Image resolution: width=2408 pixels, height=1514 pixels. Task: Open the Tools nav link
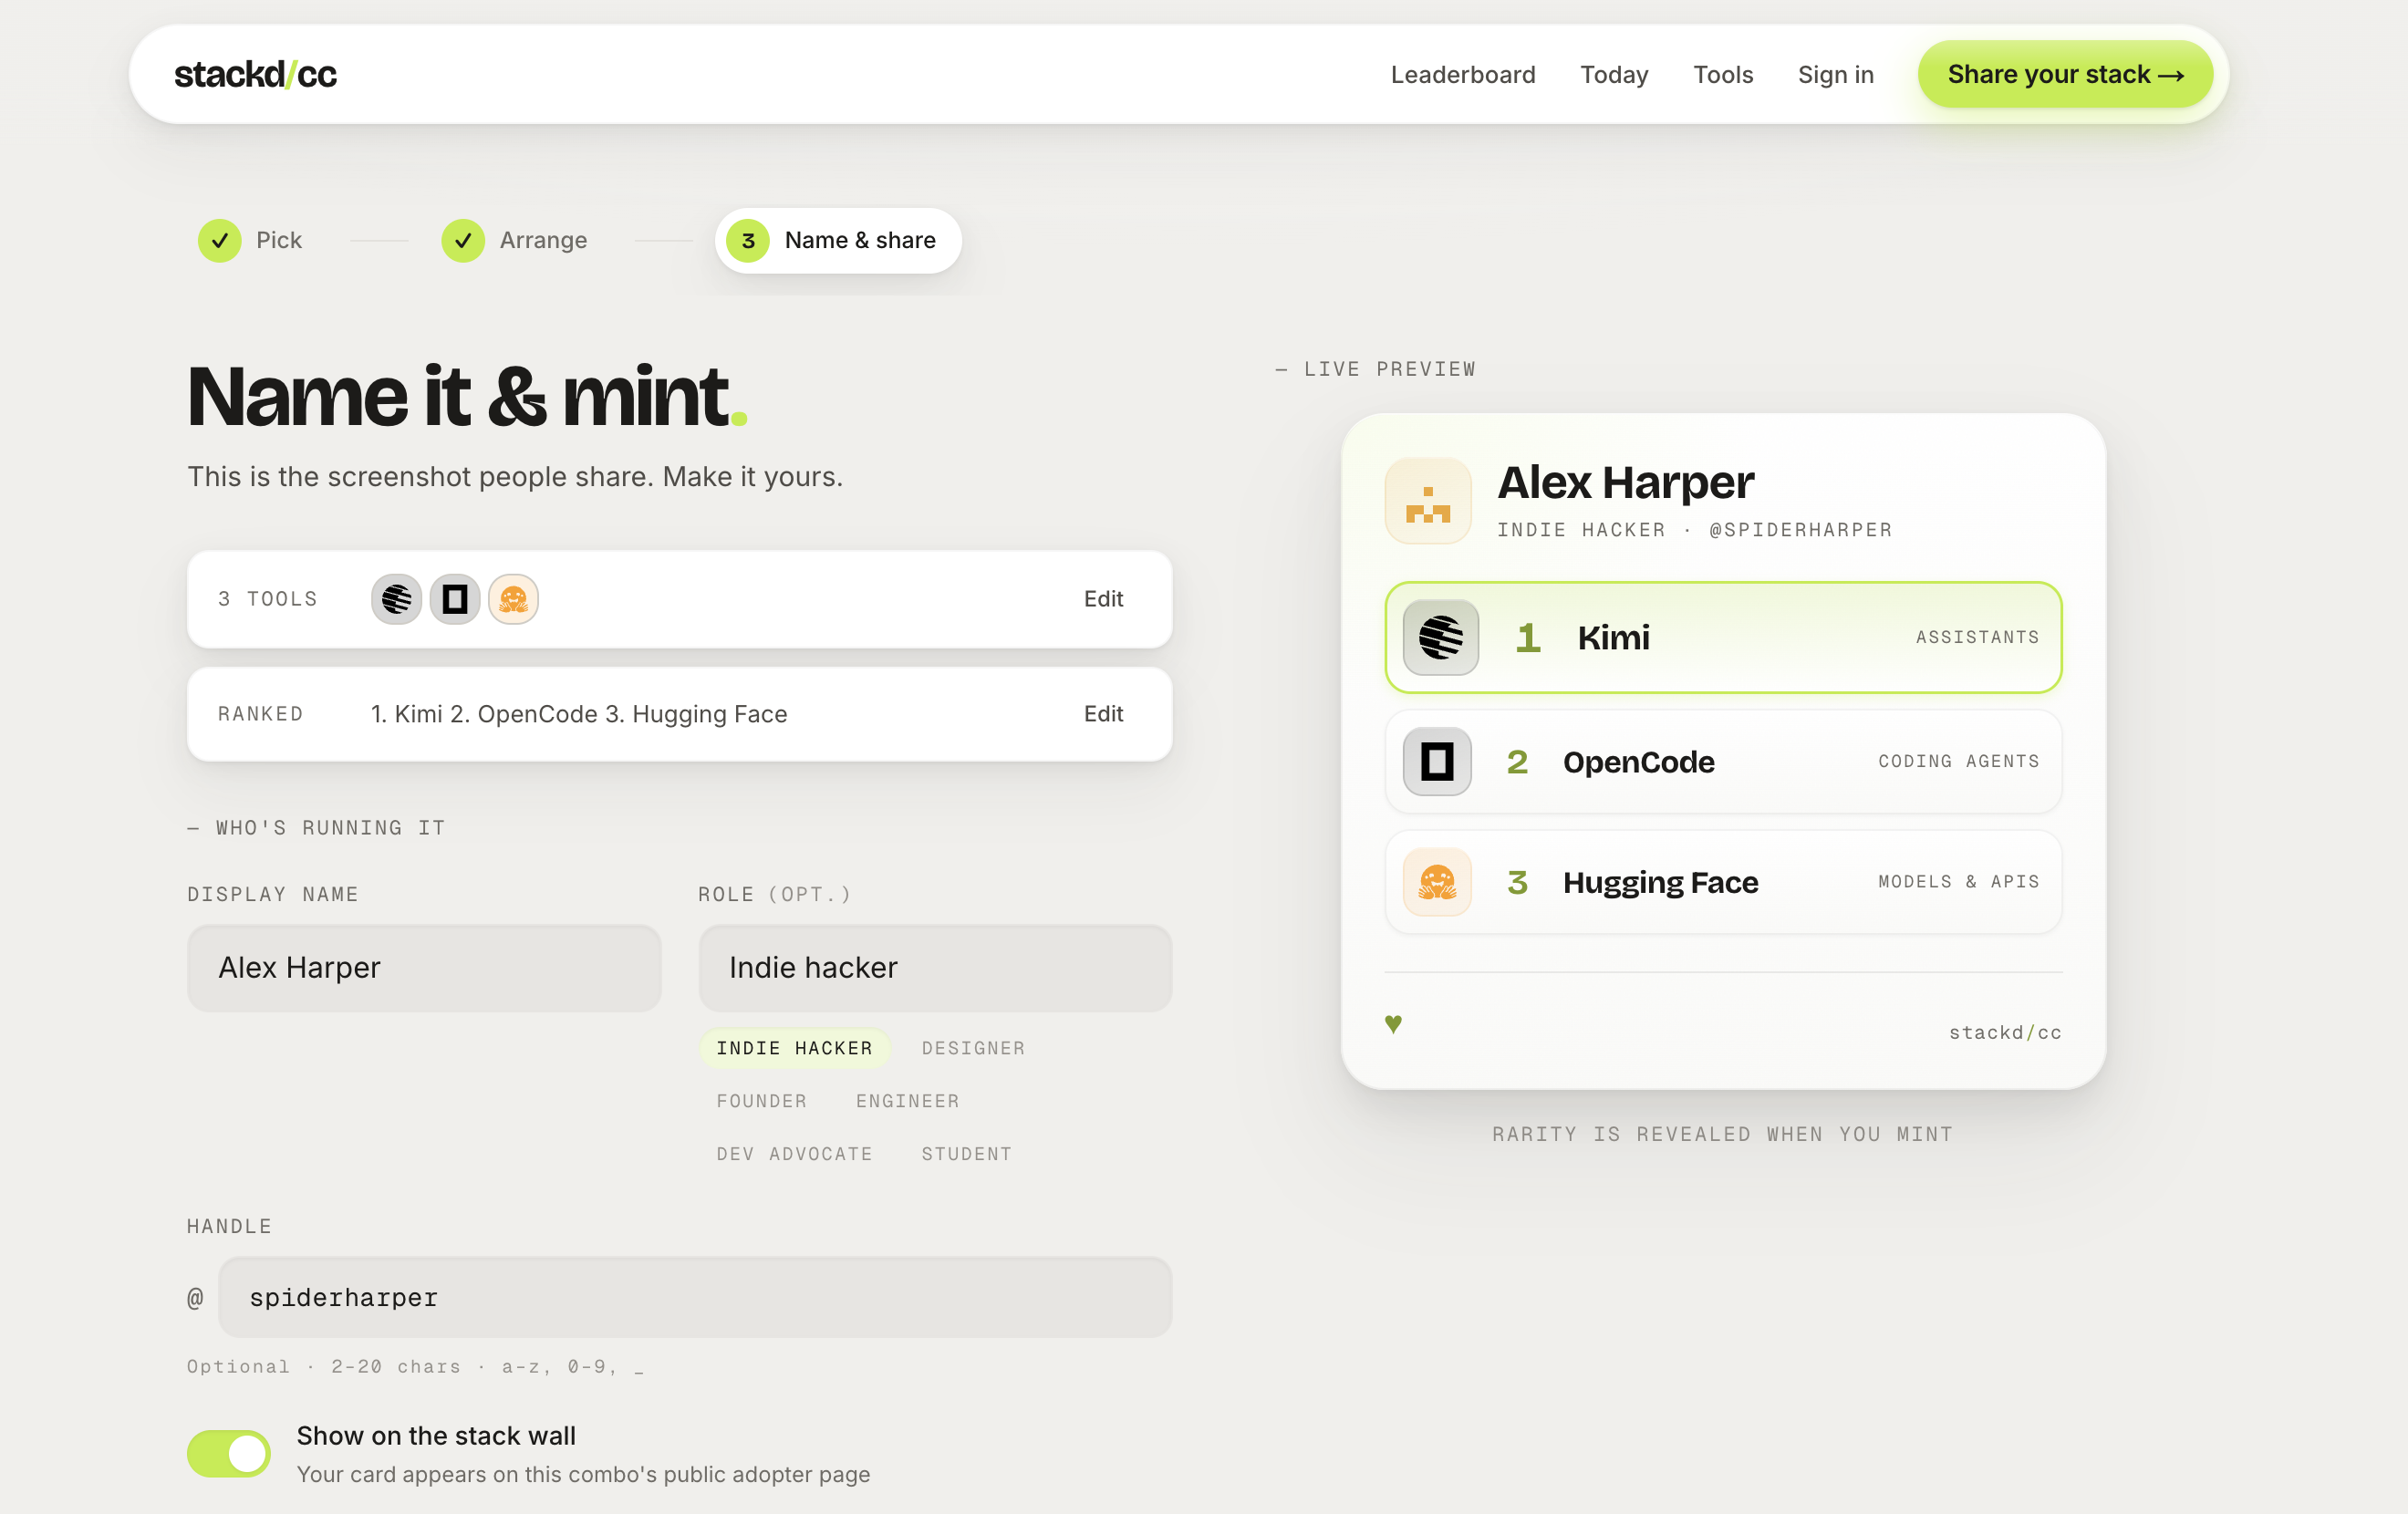pyautogui.click(x=1722, y=74)
